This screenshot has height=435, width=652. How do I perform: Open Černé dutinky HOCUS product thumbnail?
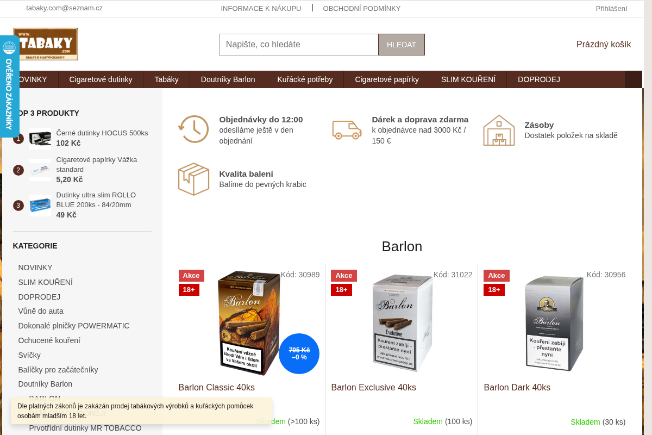tap(40, 138)
